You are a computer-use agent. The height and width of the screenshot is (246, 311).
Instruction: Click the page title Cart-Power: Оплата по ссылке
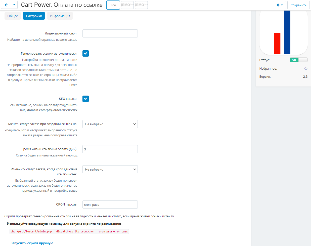coord(62,5)
